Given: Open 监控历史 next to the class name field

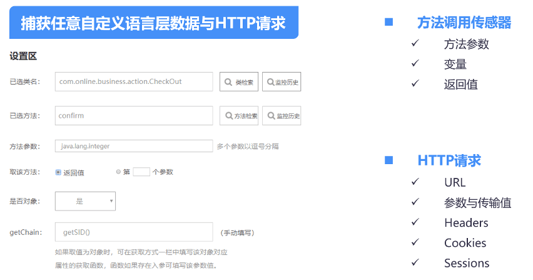Looking at the screenshot, I should point(282,81).
